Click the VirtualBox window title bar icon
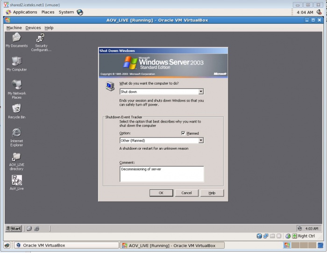The image size is (327, 253). (x=8, y=20)
